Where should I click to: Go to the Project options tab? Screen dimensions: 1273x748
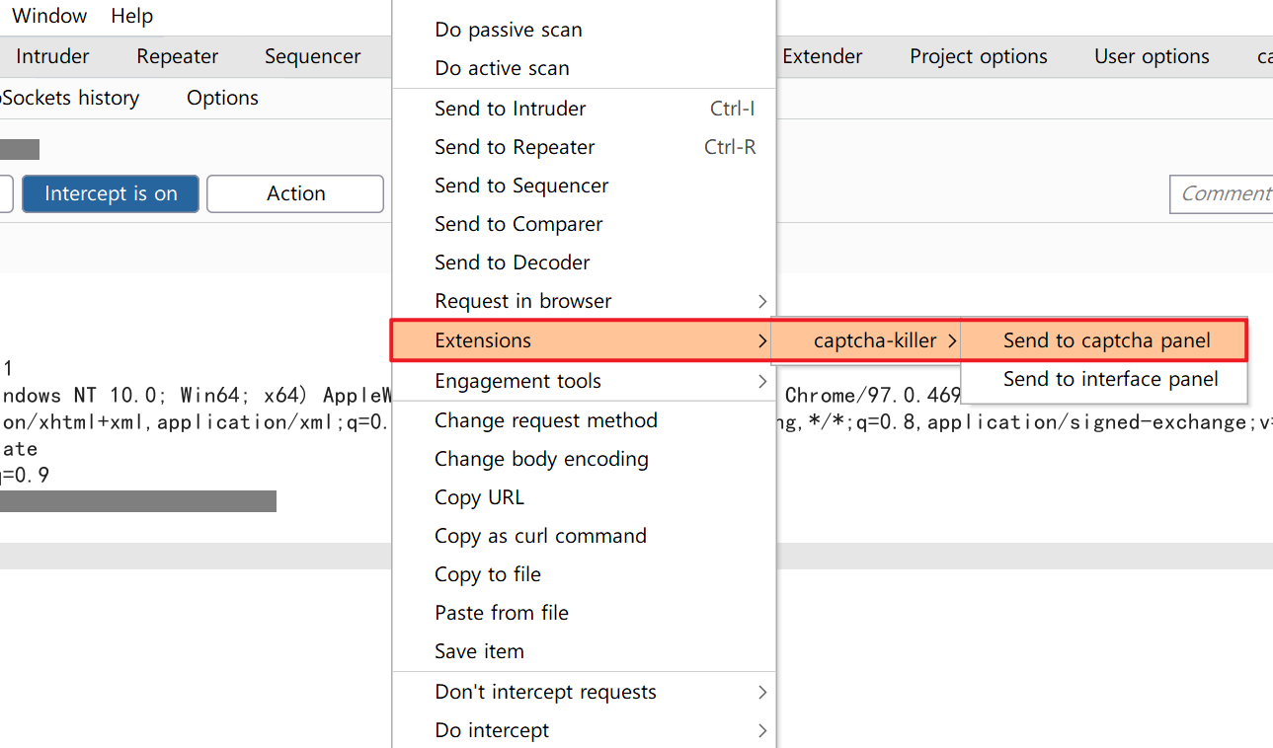(978, 56)
